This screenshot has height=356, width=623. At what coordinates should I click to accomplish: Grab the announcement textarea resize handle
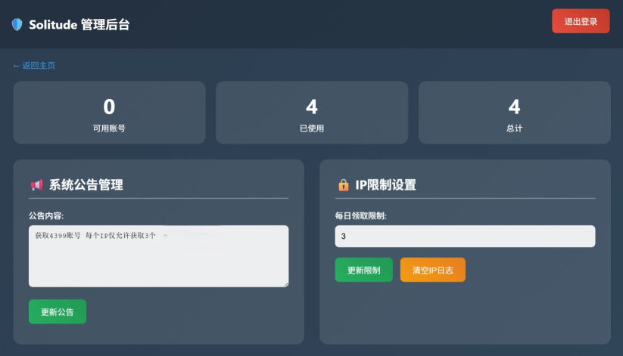pyautogui.click(x=285, y=283)
